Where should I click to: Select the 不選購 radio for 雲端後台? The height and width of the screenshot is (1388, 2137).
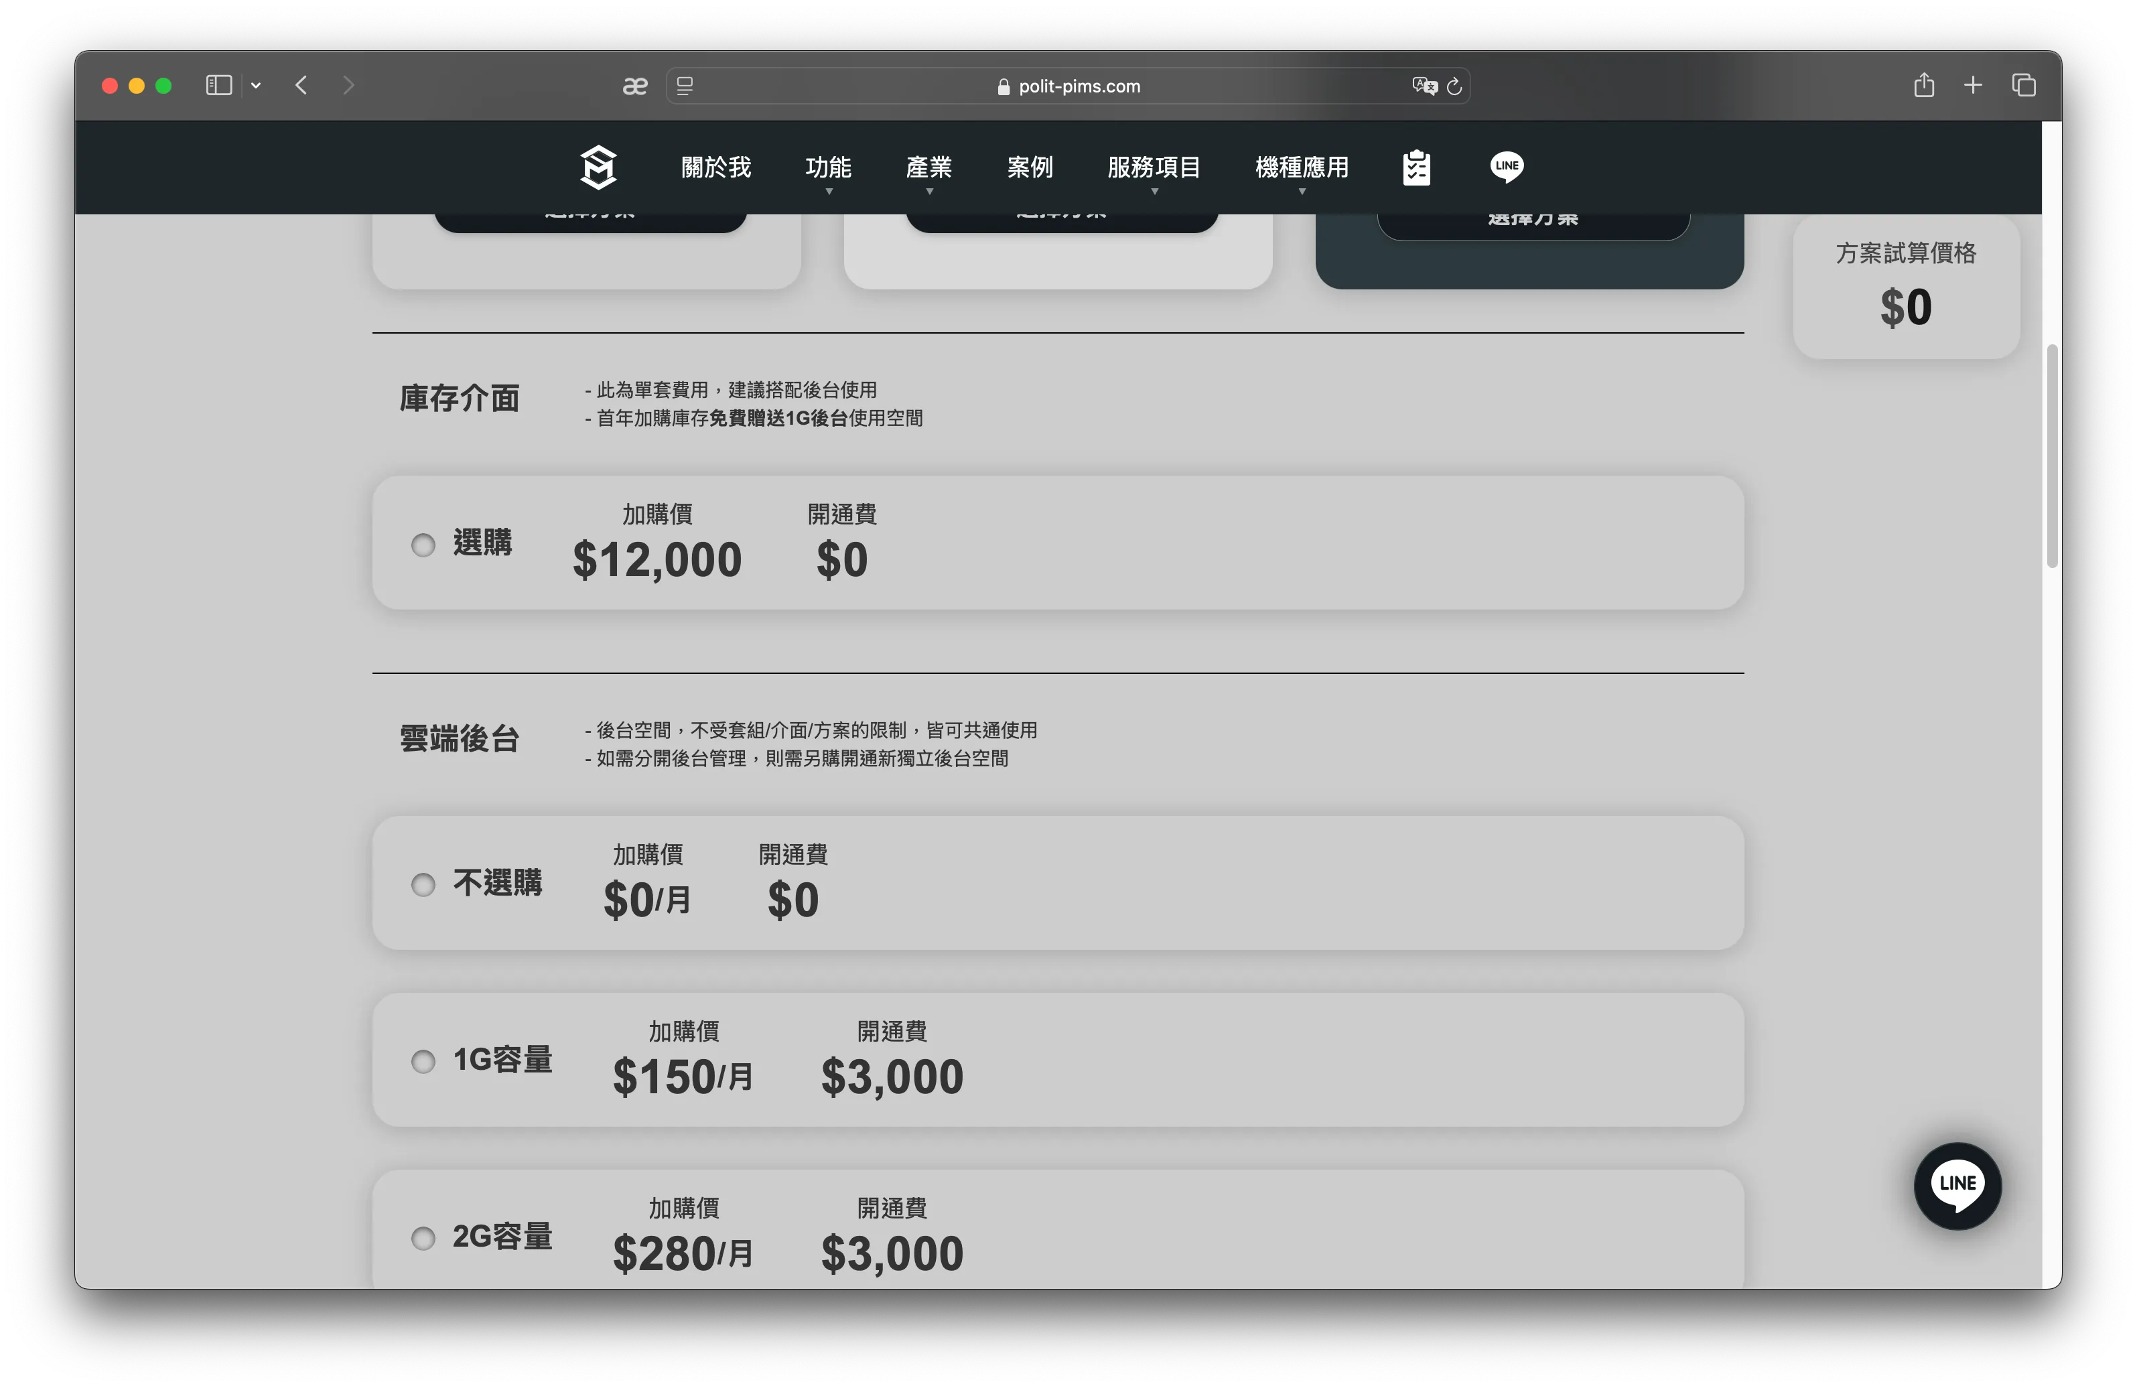click(423, 885)
